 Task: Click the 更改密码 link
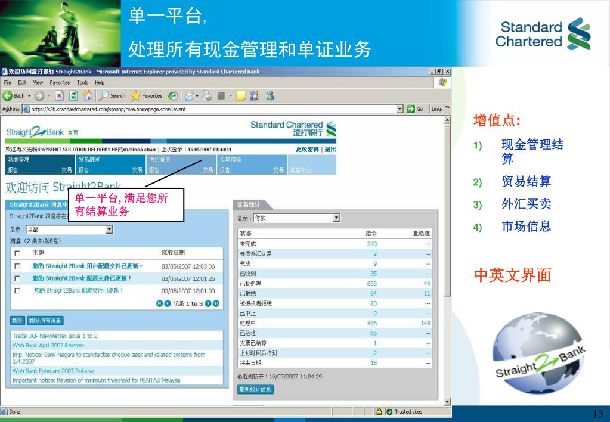[x=307, y=150]
